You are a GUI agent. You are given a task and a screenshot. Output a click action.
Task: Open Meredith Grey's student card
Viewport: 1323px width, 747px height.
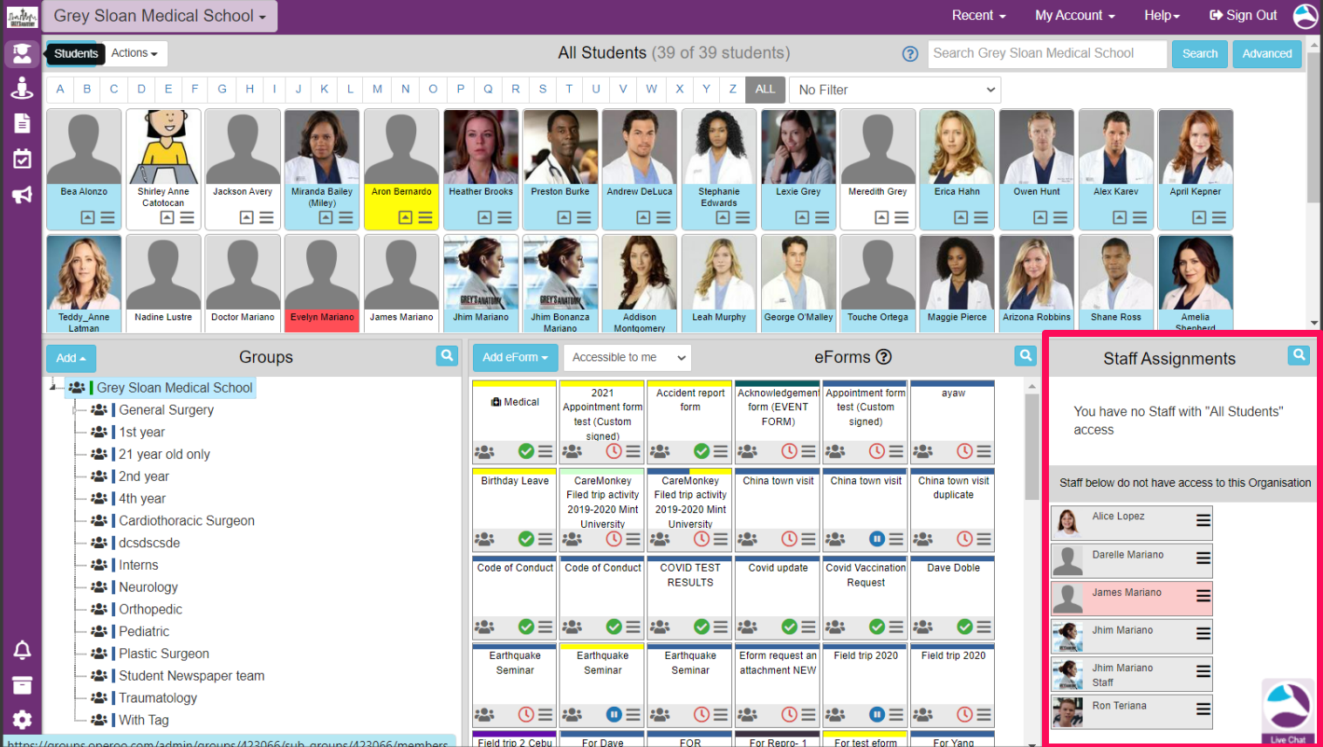(x=878, y=169)
